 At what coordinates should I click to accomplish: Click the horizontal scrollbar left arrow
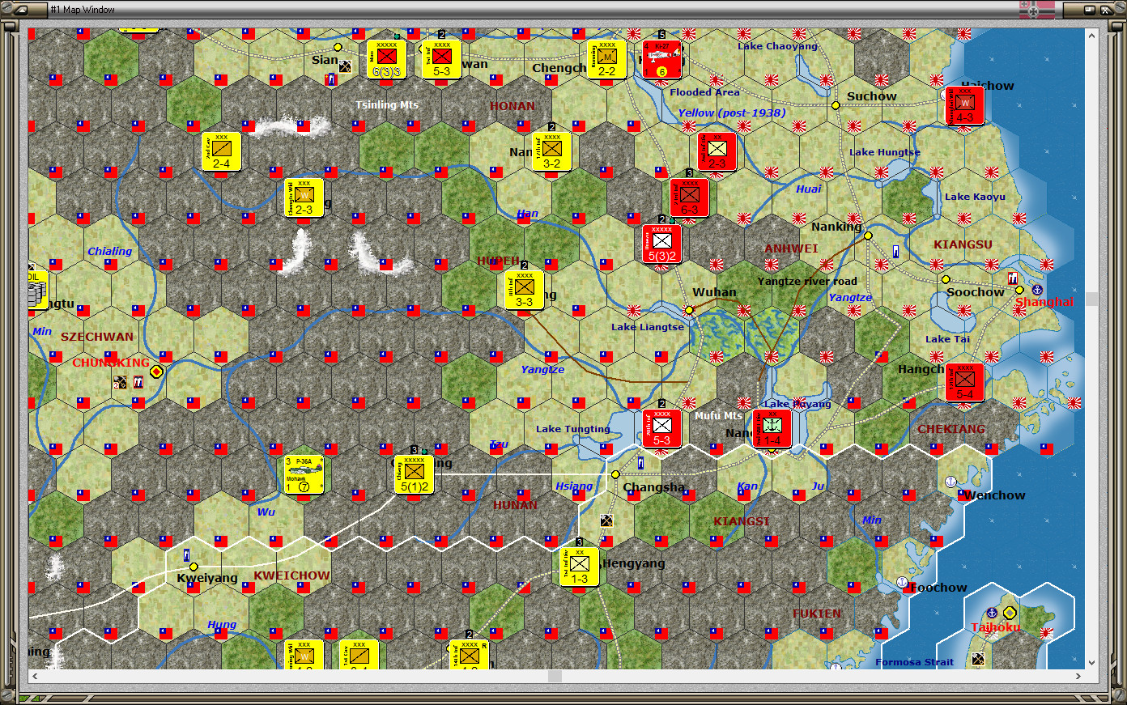[x=35, y=677]
